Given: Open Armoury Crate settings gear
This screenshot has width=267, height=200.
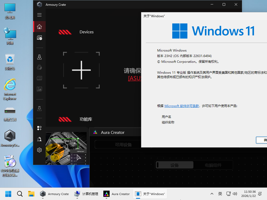Looking at the screenshot, I should pyautogui.click(x=39, y=150).
